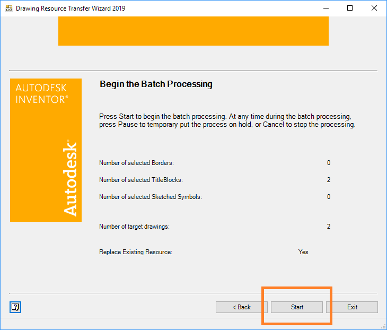Click the 'Press Start to begin' instruction text
387x330 pixels.
click(x=227, y=120)
